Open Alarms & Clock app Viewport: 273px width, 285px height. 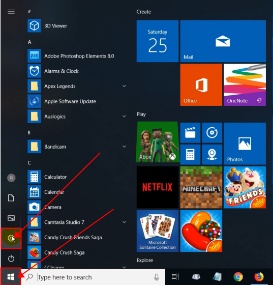click(x=62, y=71)
